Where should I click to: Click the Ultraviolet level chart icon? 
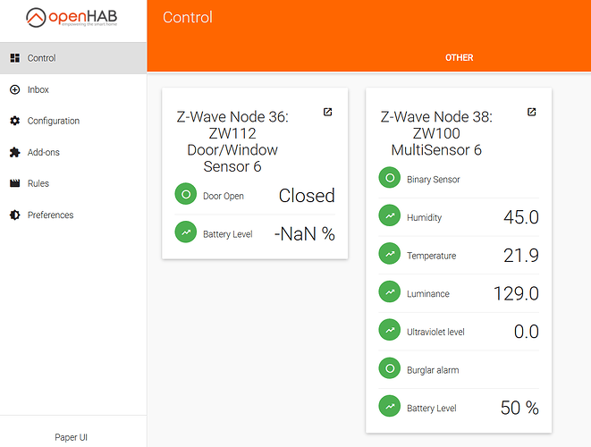point(390,331)
